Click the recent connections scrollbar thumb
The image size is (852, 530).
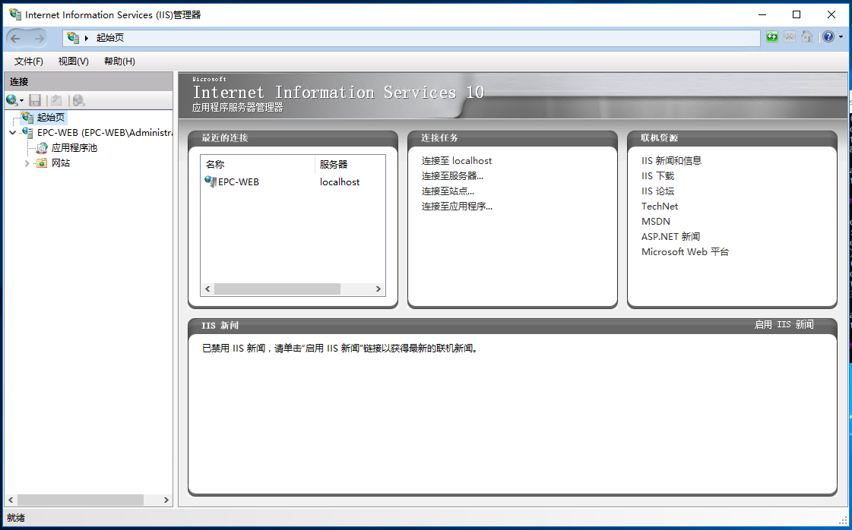pos(277,289)
